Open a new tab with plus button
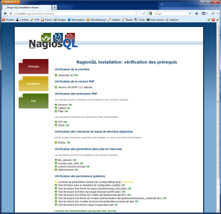Image resolution: width=221 pixels, height=214 pixels. (x=54, y=8)
